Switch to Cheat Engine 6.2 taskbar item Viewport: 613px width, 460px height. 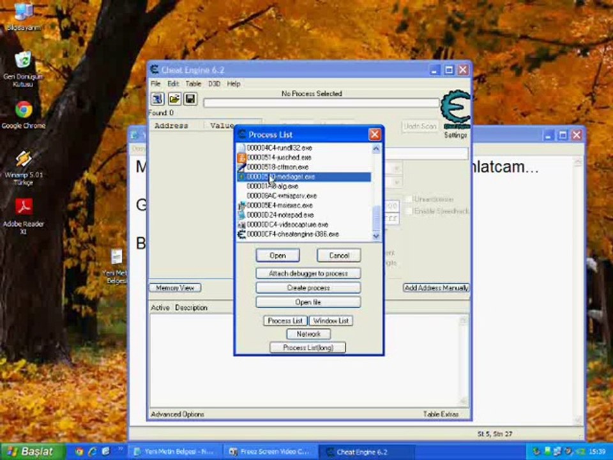(366, 452)
